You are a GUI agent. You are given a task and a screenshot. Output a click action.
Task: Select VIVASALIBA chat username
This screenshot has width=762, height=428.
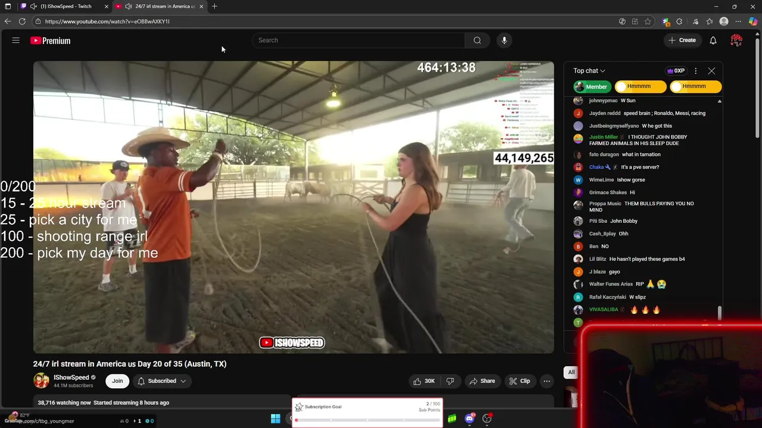coord(604,310)
